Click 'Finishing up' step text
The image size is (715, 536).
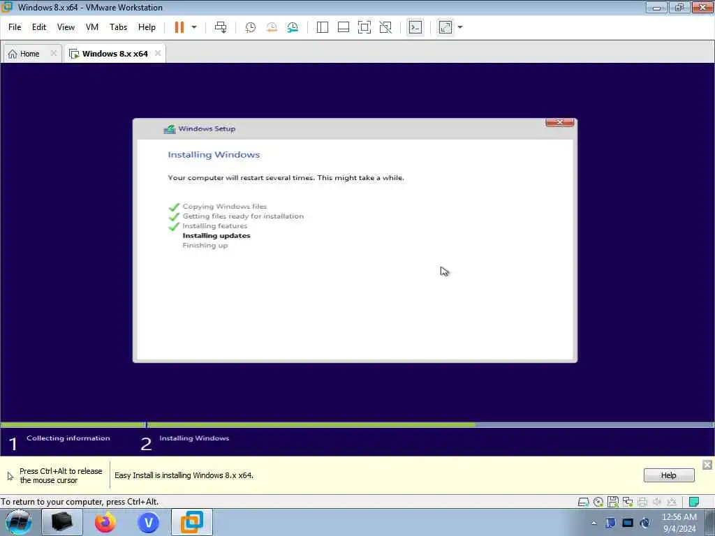point(205,245)
